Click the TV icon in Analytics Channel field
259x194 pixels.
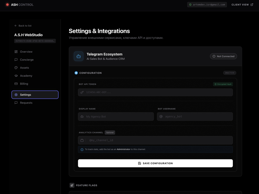[82, 140]
